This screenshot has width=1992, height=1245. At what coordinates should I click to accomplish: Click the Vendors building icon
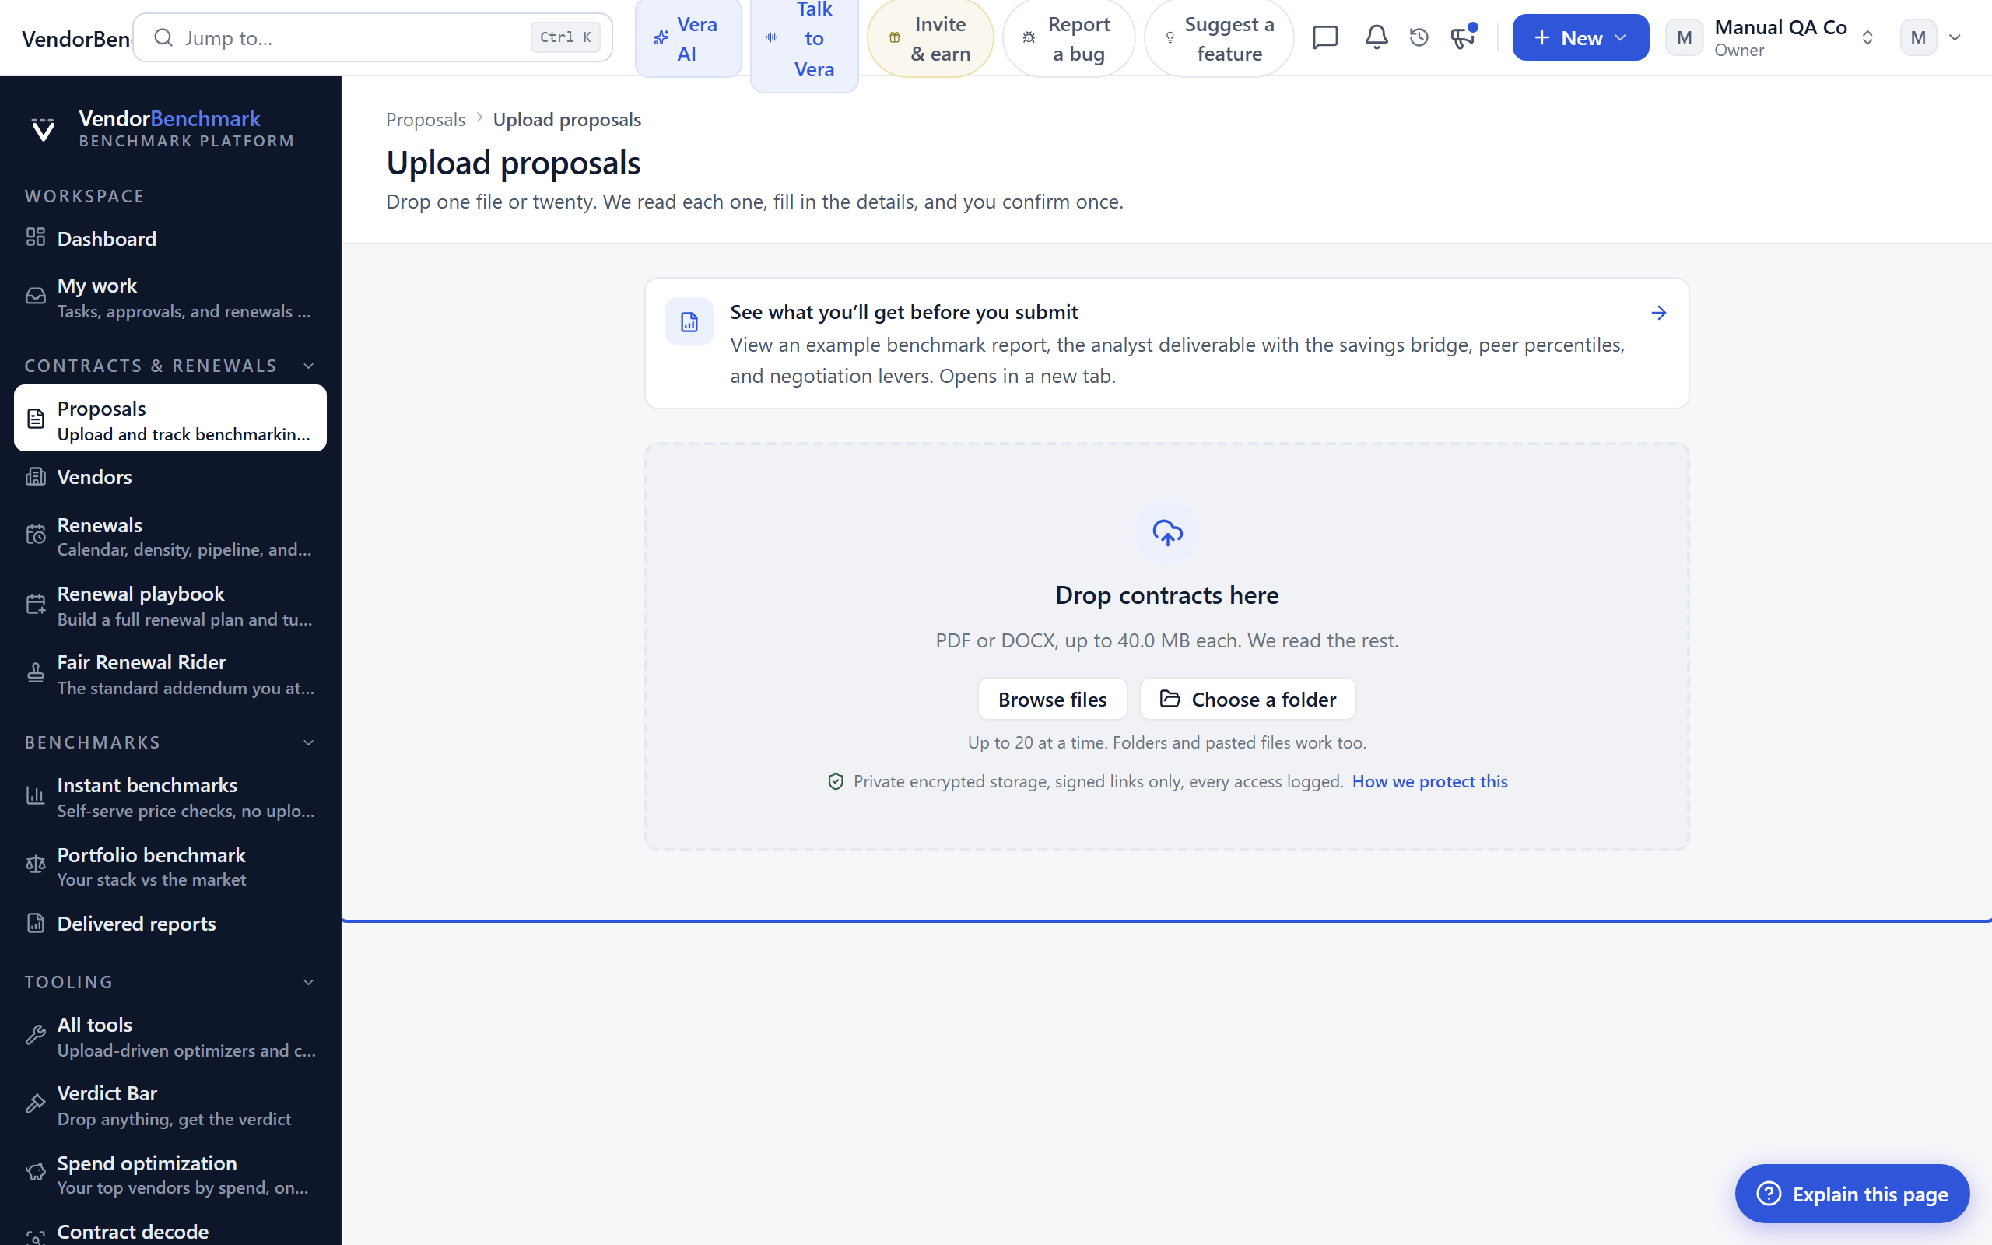click(x=35, y=476)
